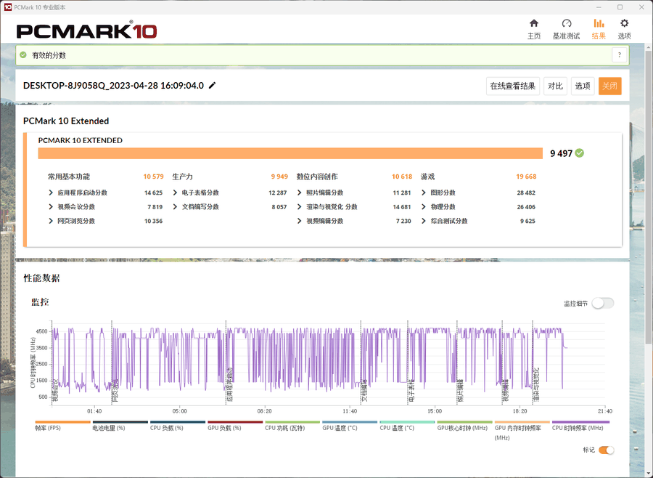
Task: Open the 基准测试 benchmark gauge icon
Action: pyautogui.click(x=566, y=23)
